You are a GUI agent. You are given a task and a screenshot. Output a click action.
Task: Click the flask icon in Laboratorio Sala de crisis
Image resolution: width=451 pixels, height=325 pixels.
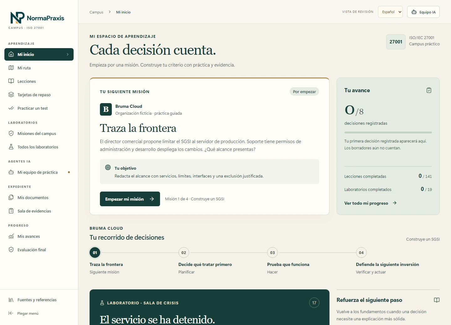(x=102, y=303)
